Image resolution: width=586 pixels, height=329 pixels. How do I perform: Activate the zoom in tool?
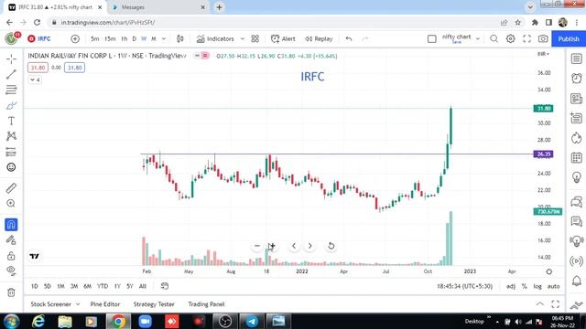coord(11,203)
